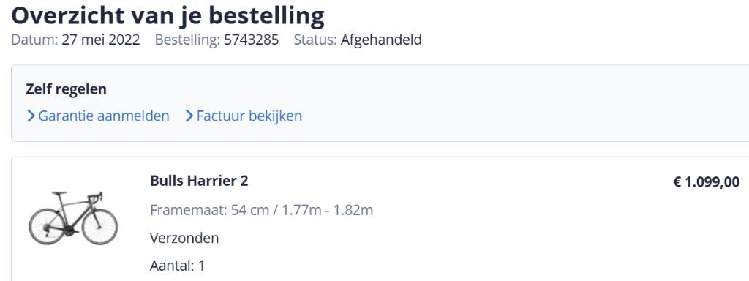Click the order date 27 mei 2022
This screenshot has width=749, height=281.
pos(101,40)
